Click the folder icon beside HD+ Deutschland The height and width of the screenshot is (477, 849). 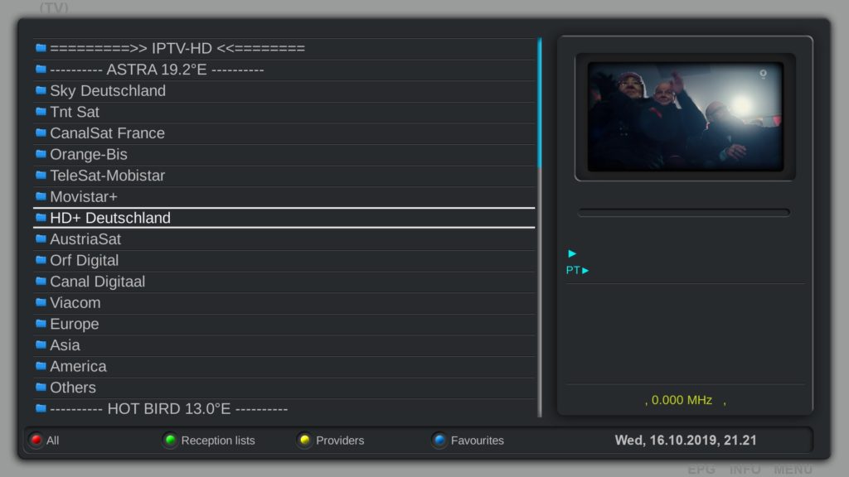(41, 218)
